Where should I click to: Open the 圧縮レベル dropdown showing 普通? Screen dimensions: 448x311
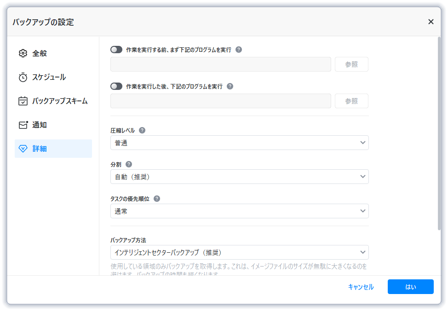point(239,143)
